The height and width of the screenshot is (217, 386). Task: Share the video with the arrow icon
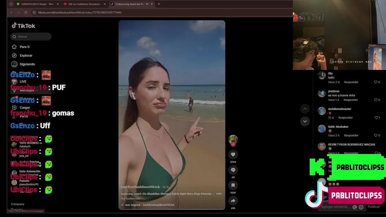(233, 201)
